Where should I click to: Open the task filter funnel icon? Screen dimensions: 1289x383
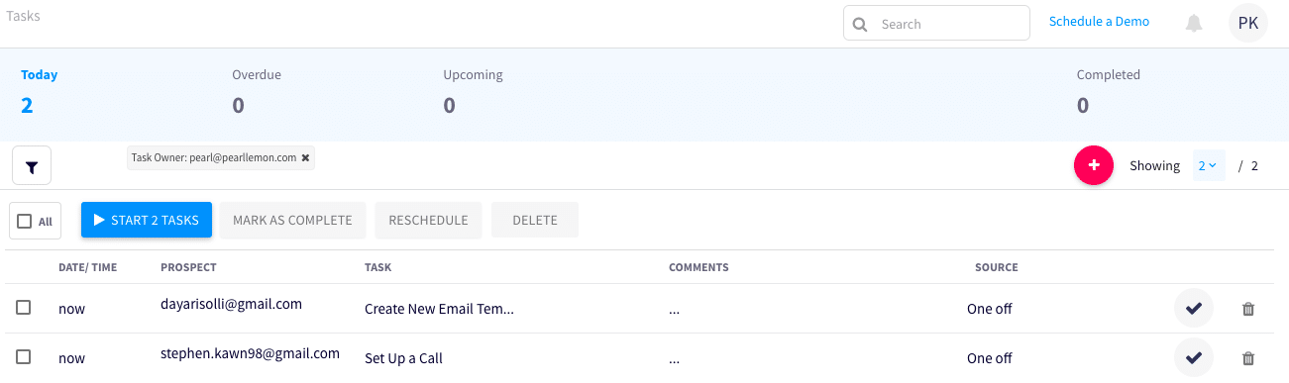pyautogui.click(x=32, y=165)
